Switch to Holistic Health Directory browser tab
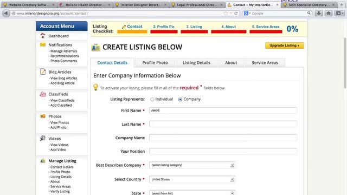This screenshot has width=347, height=195. click(85, 5)
